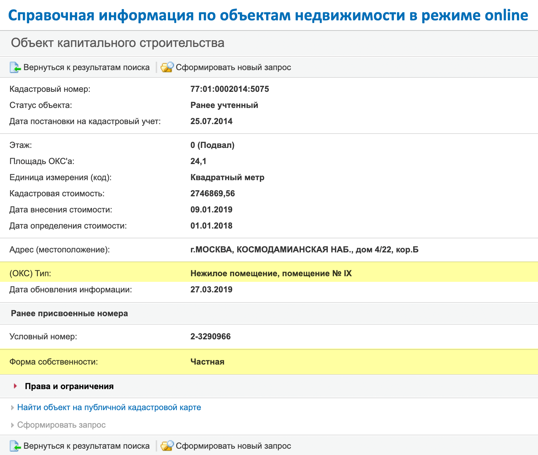Click the cadastral value 2746869,56
The width and height of the screenshot is (538, 455).
click(x=213, y=193)
